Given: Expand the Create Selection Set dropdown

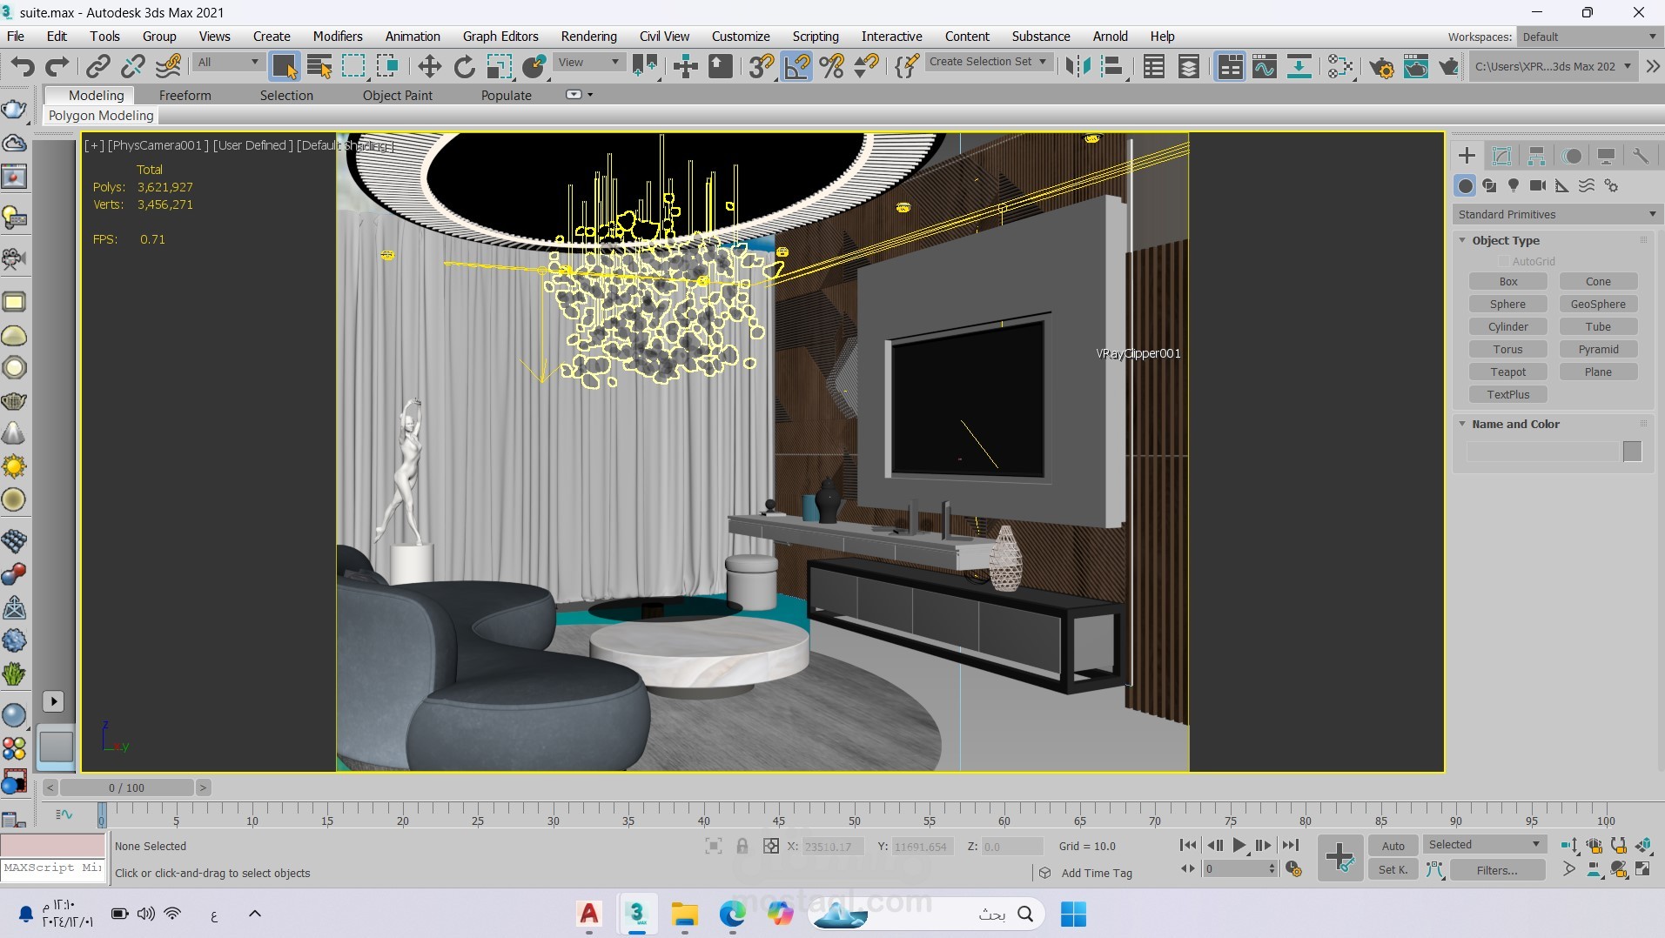Looking at the screenshot, I should click(987, 62).
